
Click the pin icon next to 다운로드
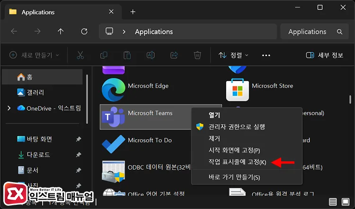78,155
